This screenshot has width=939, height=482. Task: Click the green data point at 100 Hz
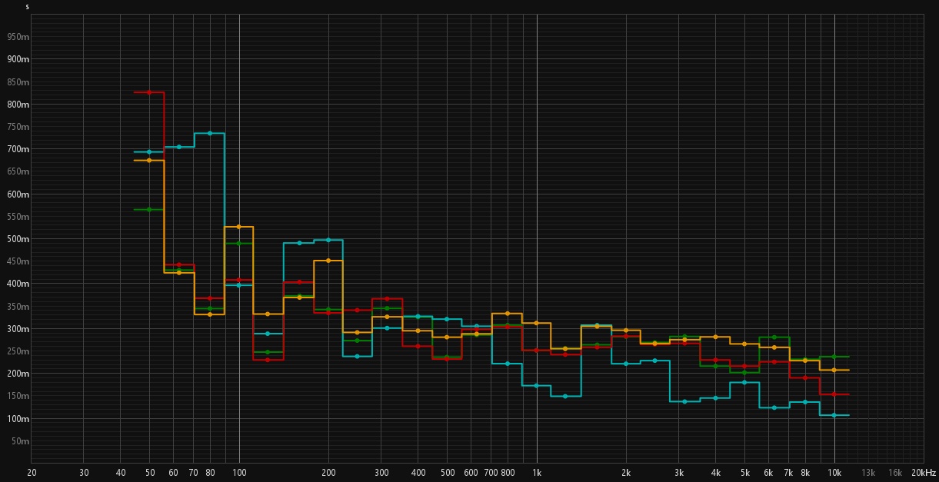click(x=239, y=244)
